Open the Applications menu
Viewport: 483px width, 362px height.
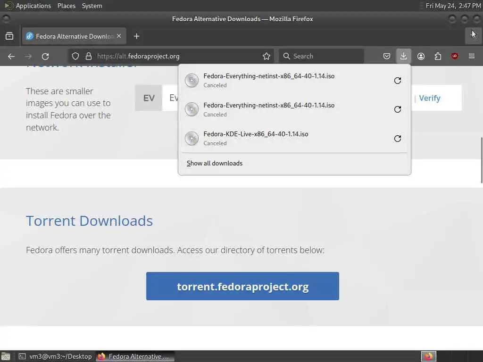point(33,6)
